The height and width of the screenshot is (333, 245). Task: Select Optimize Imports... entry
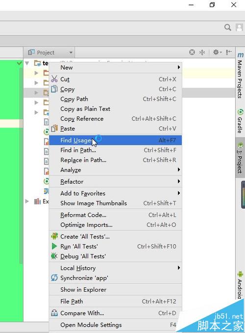(116, 224)
